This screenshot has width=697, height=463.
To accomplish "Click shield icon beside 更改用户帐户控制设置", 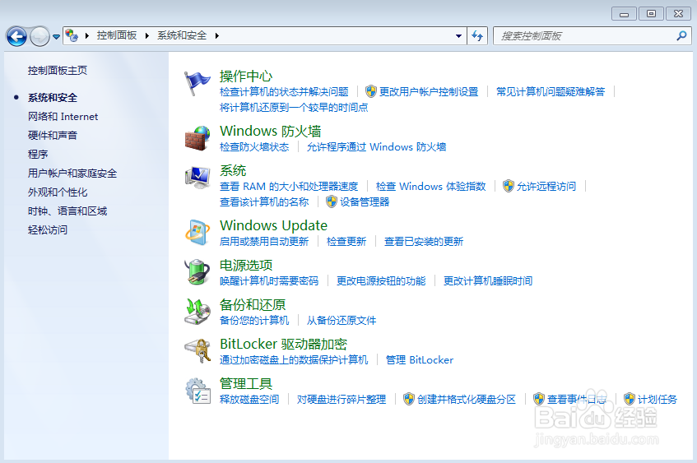I will tap(371, 91).
